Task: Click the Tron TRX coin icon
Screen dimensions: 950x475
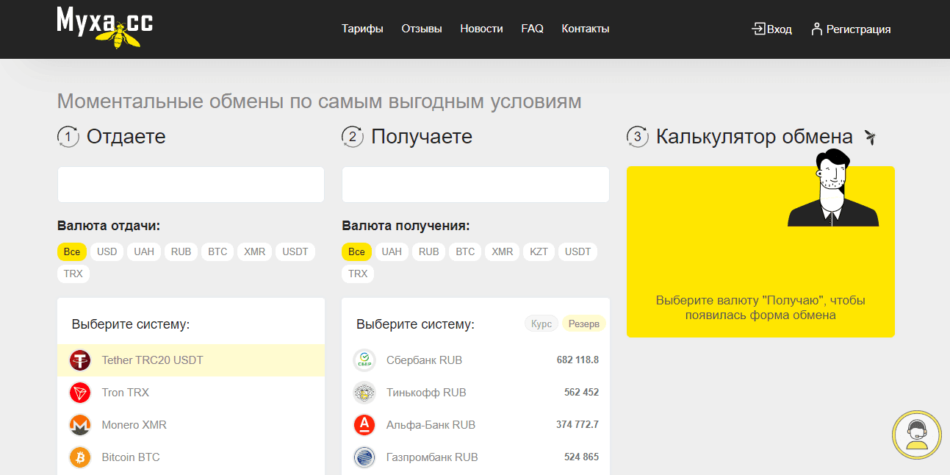Action: (81, 393)
